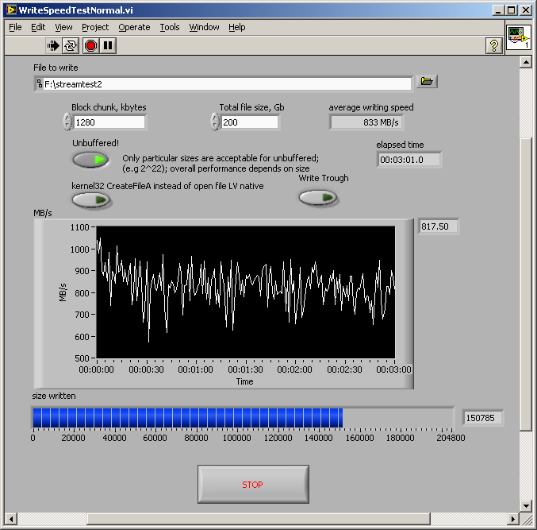
Task: Click the folder browse icon for file path
Action: pyautogui.click(x=427, y=82)
